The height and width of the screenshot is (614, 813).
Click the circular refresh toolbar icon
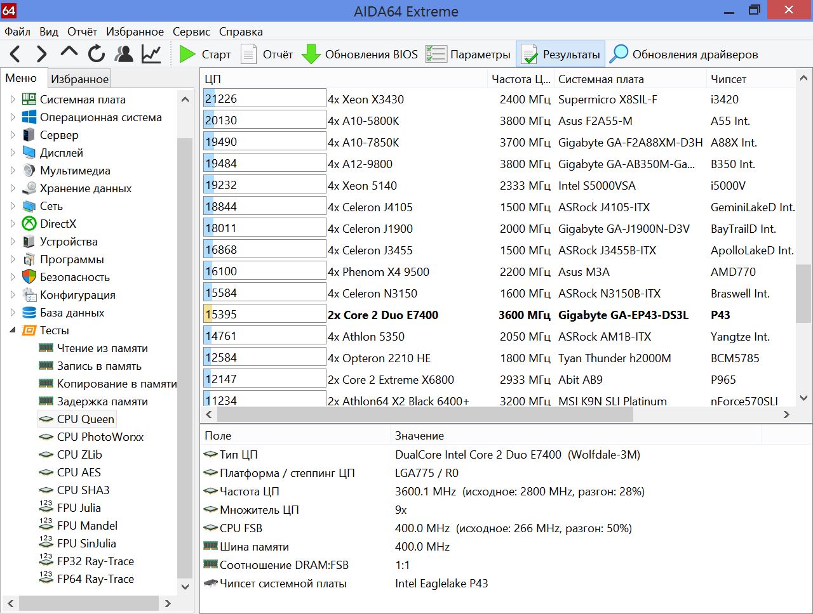pyautogui.click(x=97, y=54)
